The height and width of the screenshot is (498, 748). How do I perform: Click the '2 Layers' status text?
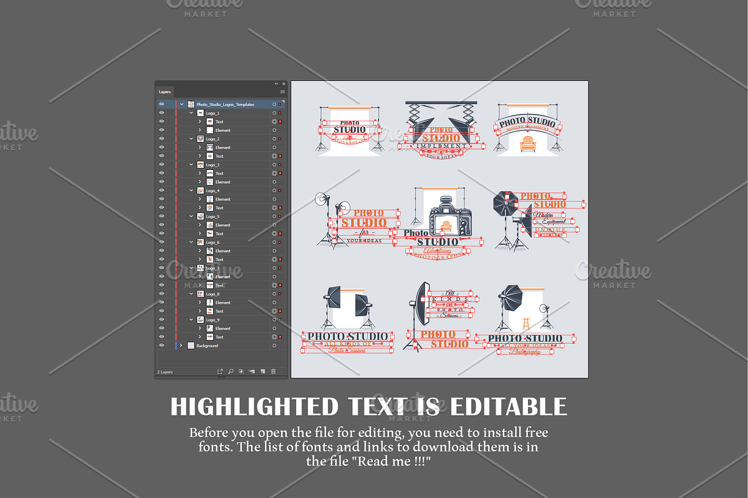click(165, 372)
